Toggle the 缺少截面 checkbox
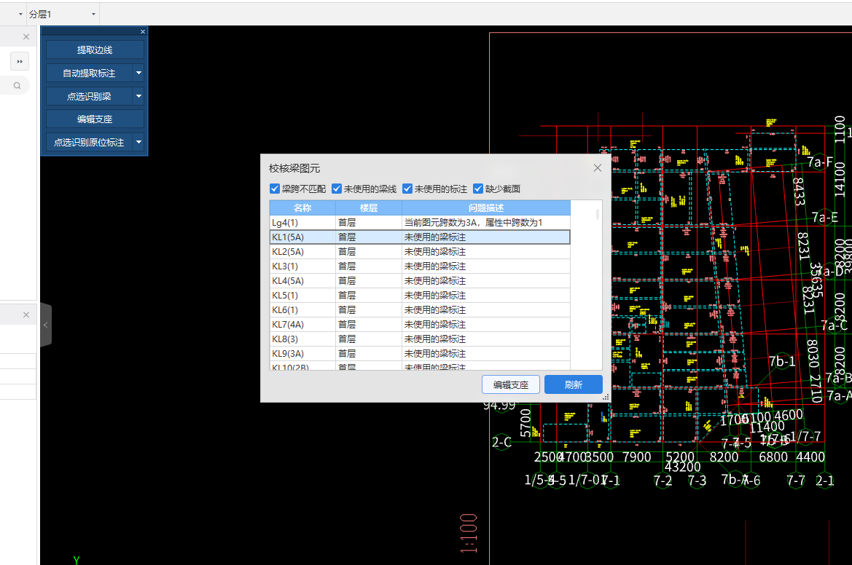The image size is (852, 565). pyautogui.click(x=478, y=189)
